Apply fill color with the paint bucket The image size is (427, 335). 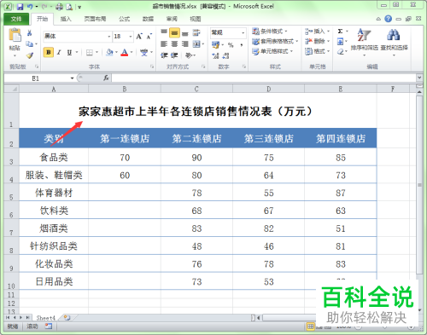click(109, 52)
